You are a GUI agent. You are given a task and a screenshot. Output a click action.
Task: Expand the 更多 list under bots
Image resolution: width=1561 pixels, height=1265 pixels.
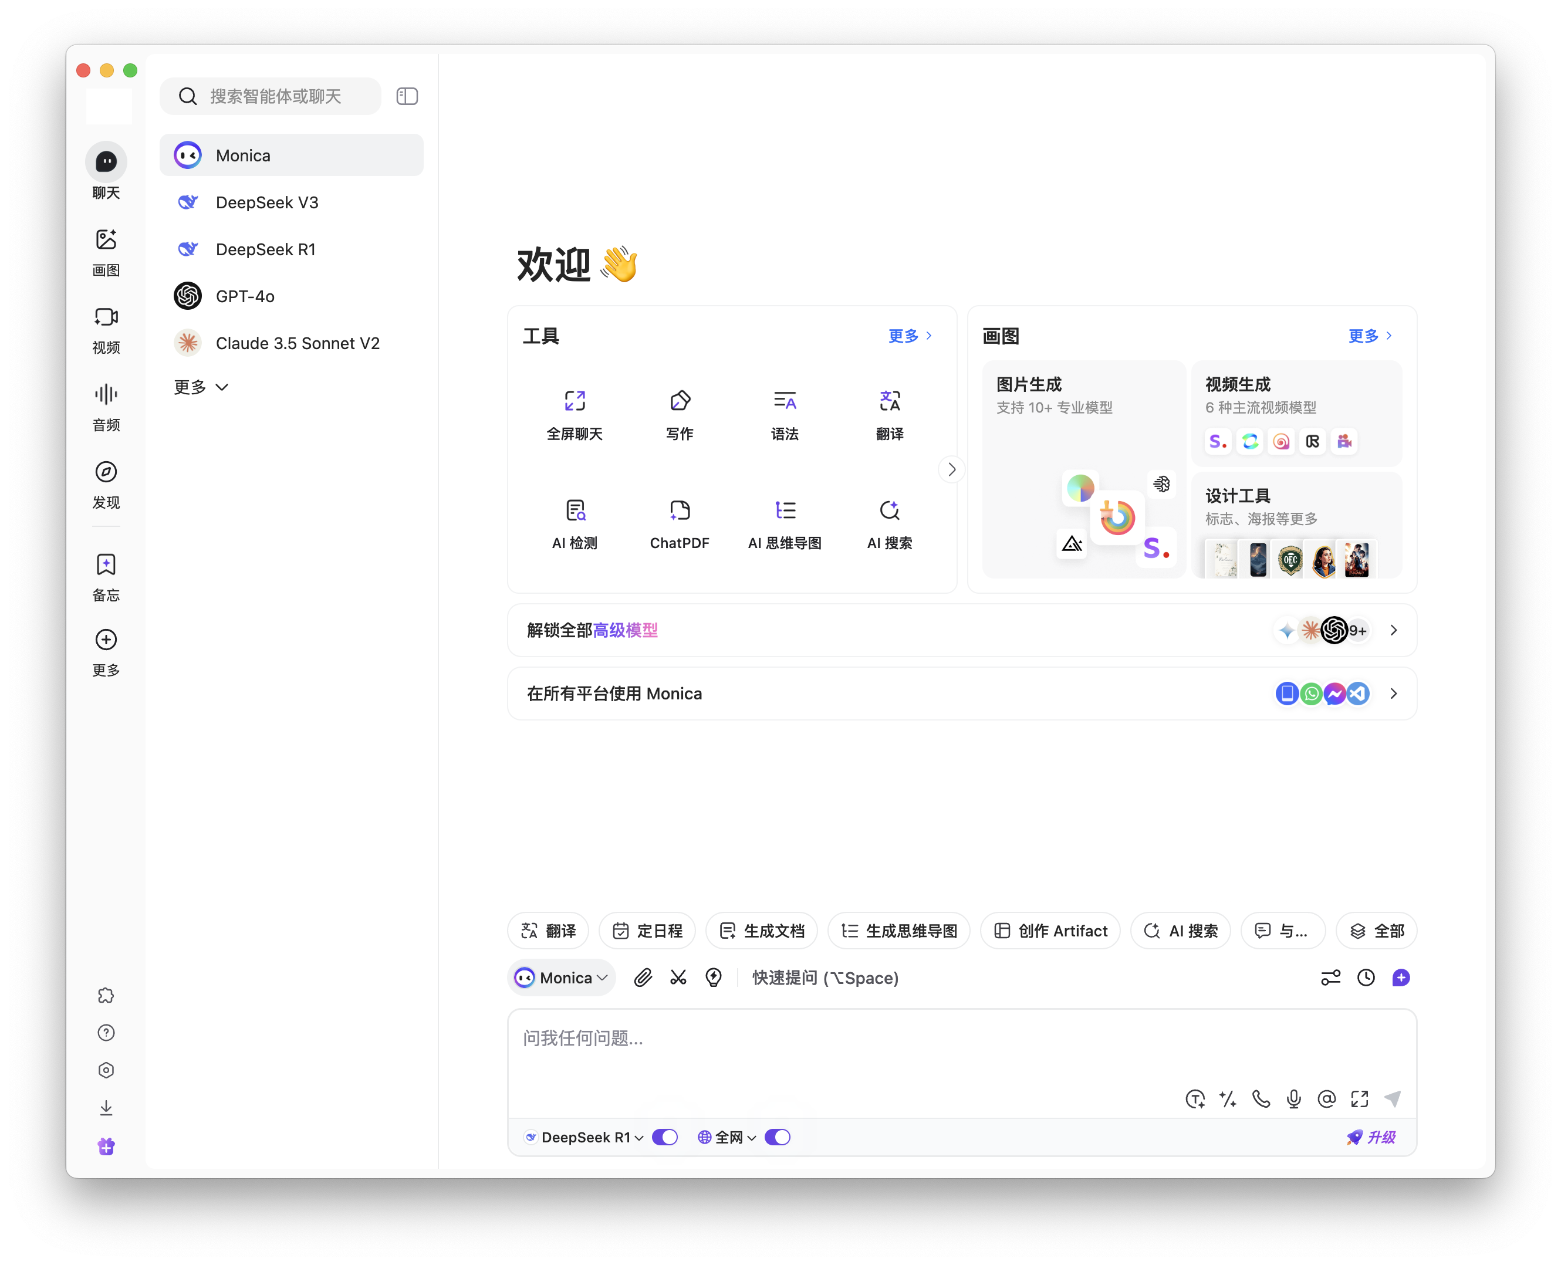pos(201,387)
